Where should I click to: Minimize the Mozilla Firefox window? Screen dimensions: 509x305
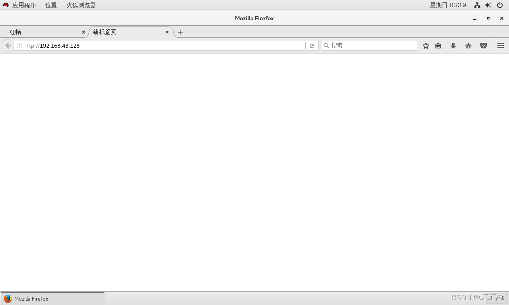coord(475,18)
